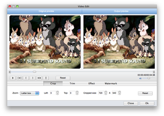Click the green zoom window button
Image resolution: width=164 pixels, height=116 pixels.
point(17,6)
